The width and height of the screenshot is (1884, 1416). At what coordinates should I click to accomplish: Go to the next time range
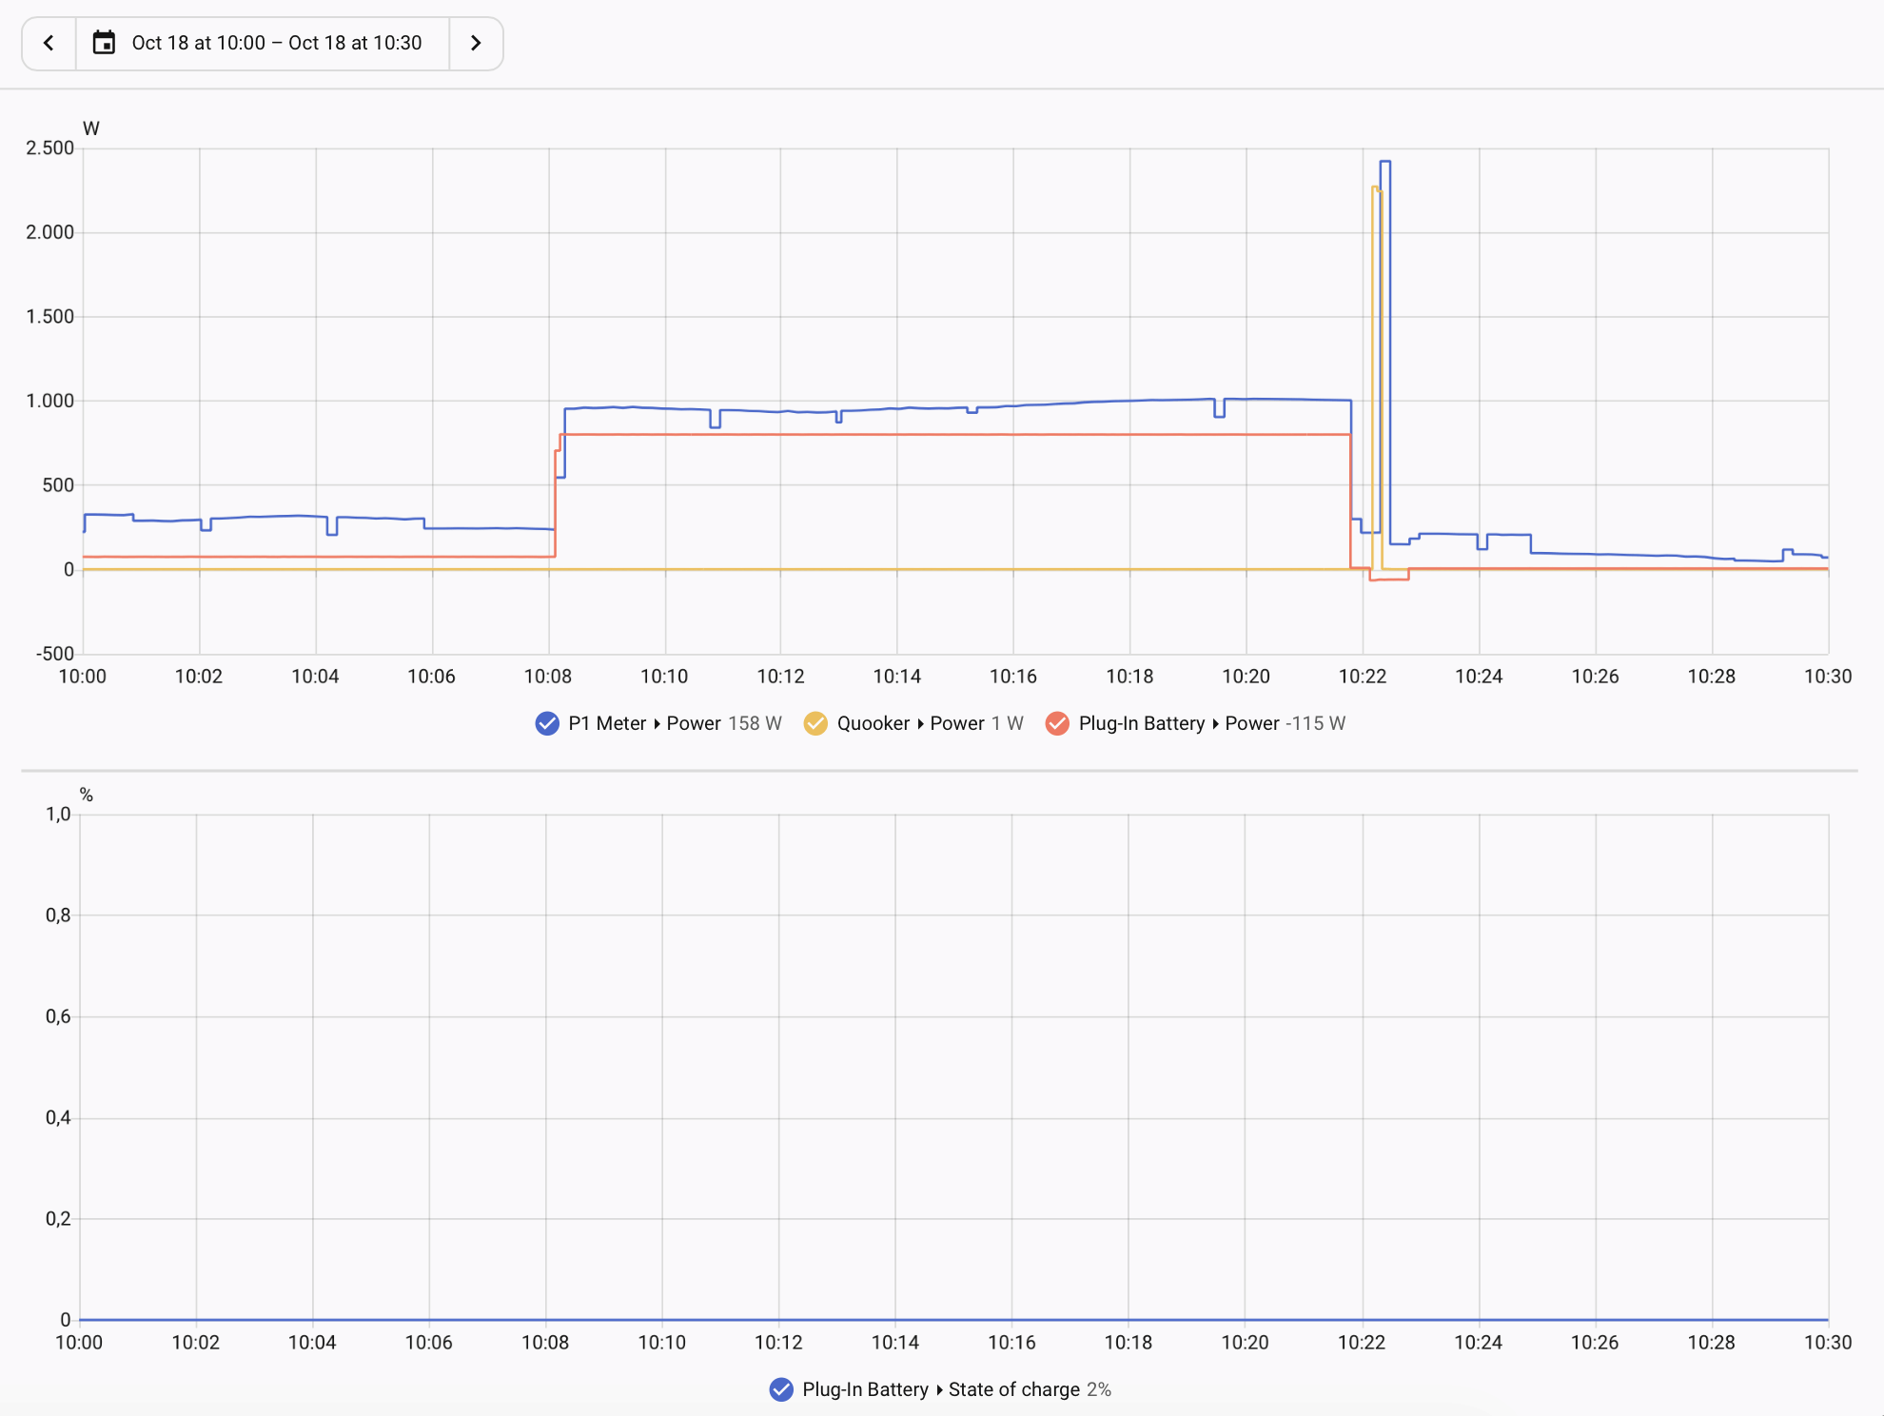click(476, 43)
